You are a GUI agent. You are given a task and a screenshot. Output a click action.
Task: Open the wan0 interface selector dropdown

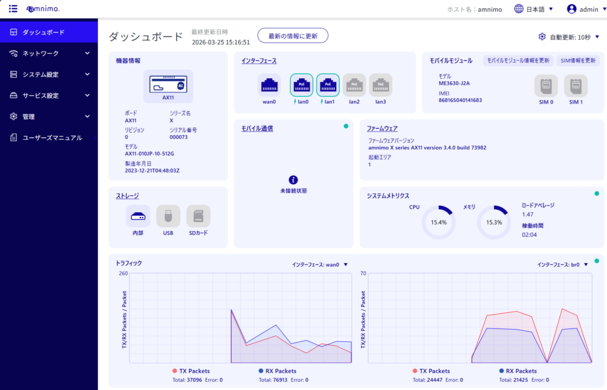pos(320,265)
